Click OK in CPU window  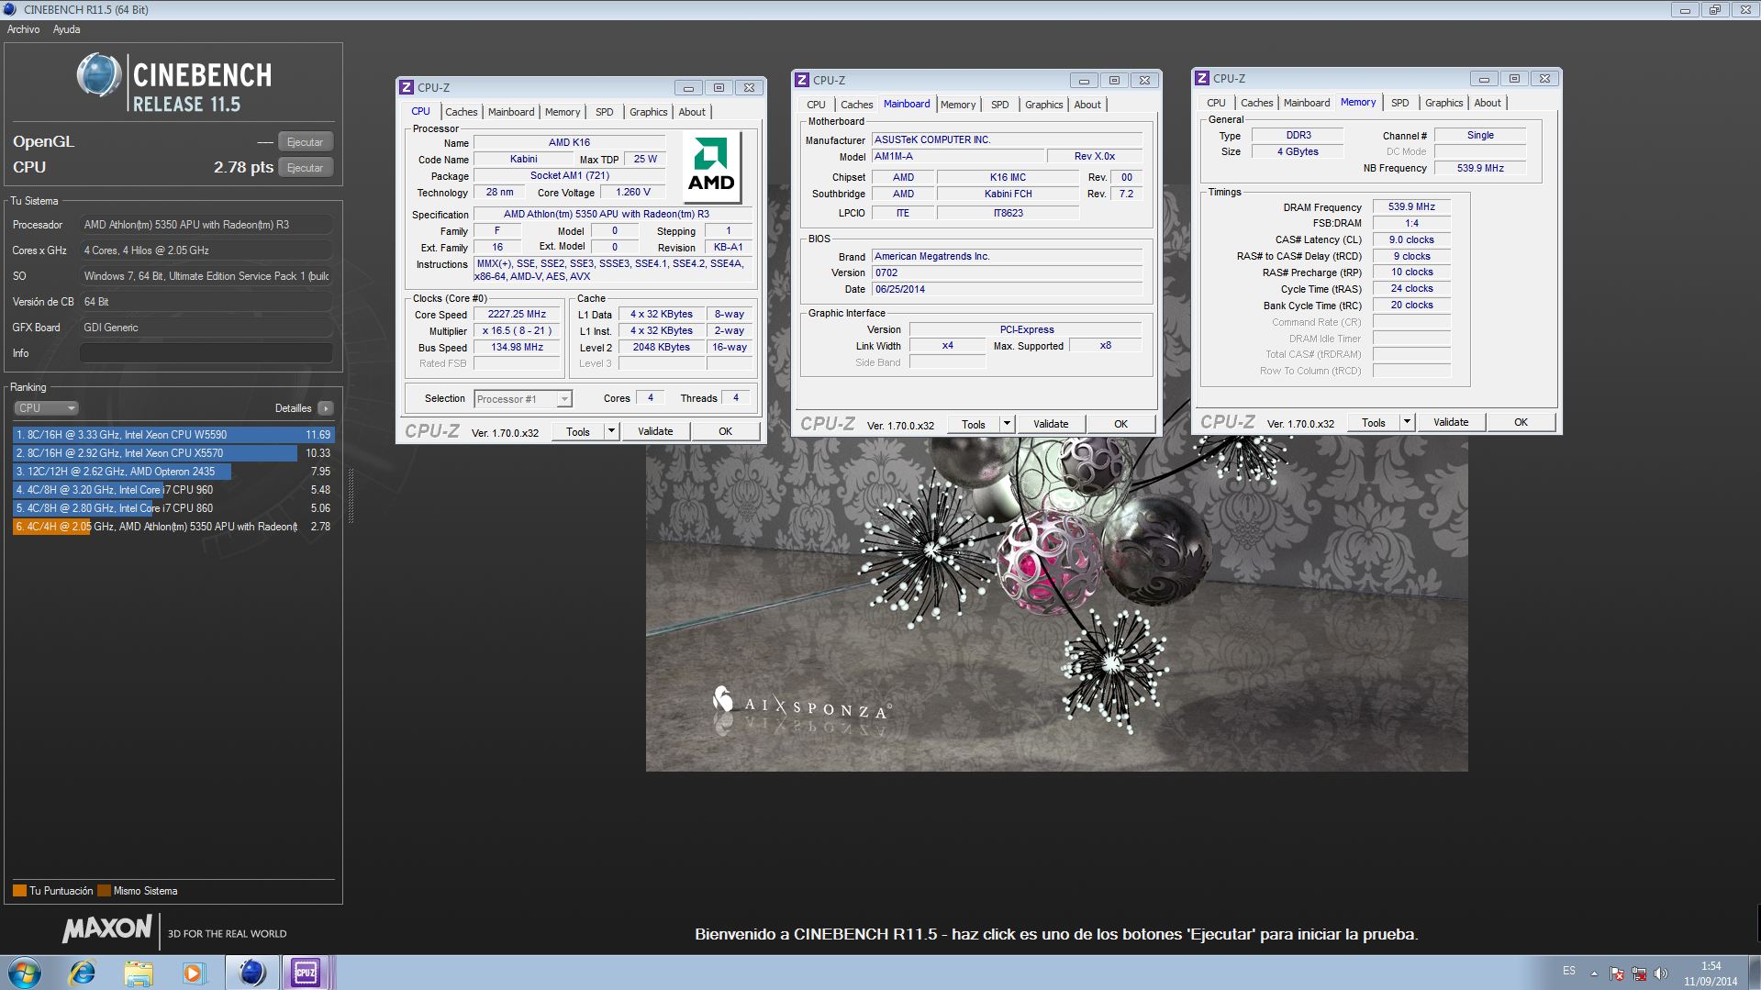click(725, 431)
